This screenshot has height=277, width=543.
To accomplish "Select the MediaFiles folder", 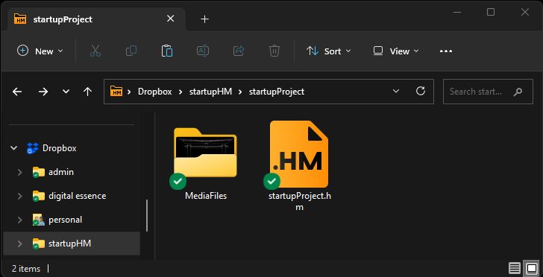I will click(x=205, y=153).
